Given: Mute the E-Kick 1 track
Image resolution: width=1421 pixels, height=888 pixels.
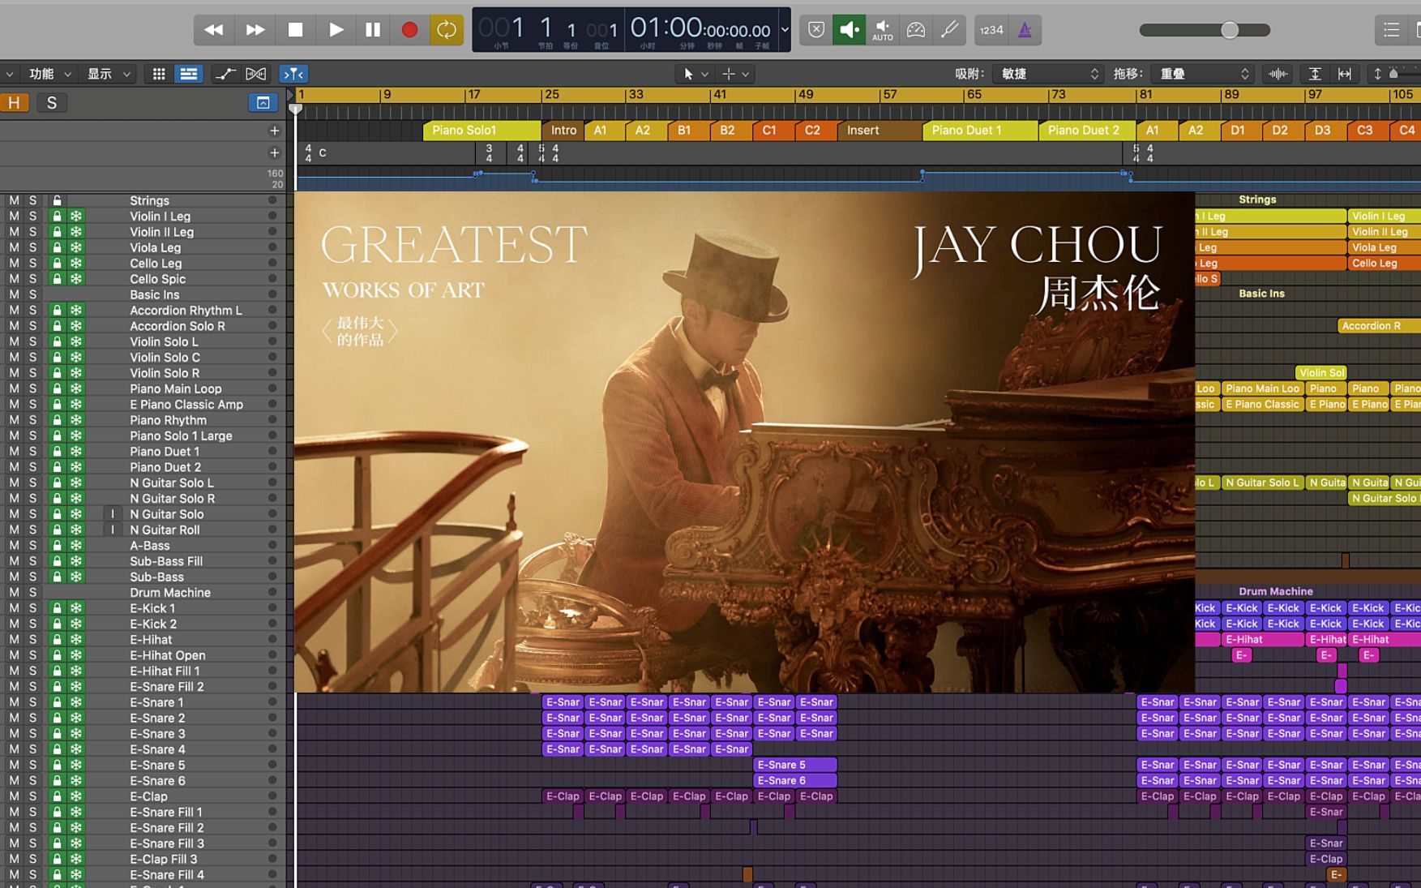Looking at the screenshot, I should [x=14, y=608].
